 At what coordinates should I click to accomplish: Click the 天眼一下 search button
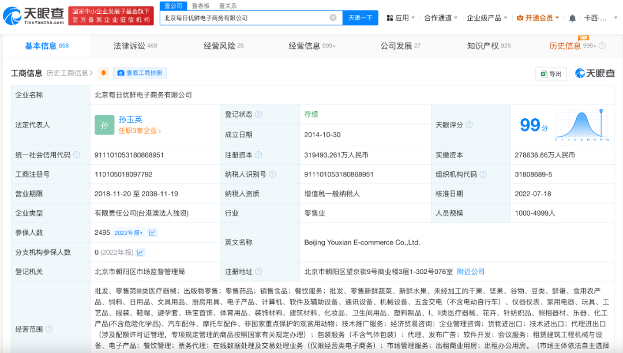tap(360, 18)
